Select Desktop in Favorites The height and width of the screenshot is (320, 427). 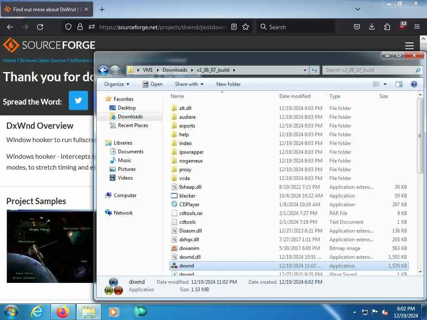[126, 108]
